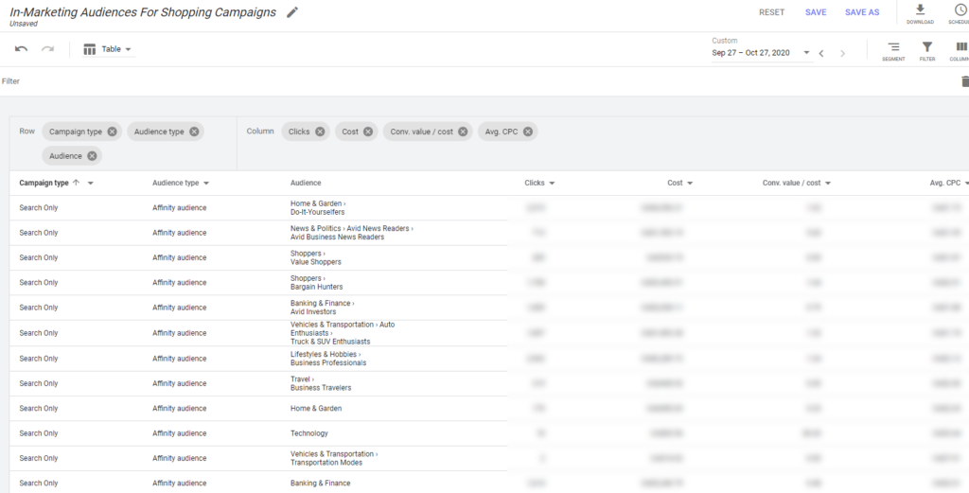Click Unsaved status label
The image size is (969, 493).
coord(24,24)
